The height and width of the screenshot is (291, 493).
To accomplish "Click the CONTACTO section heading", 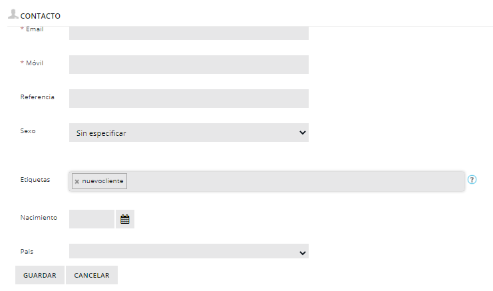I will (x=41, y=15).
